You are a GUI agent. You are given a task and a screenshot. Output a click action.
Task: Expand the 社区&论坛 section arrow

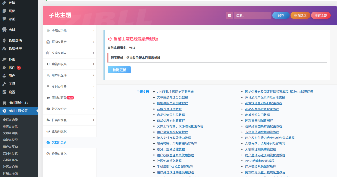[94, 109]
